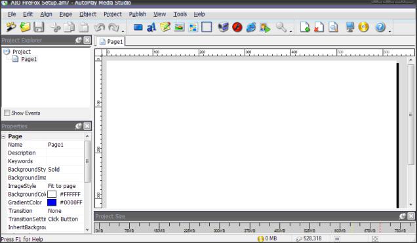
Task: Redo with the right curved arrow icon
Action: (114, 27)
